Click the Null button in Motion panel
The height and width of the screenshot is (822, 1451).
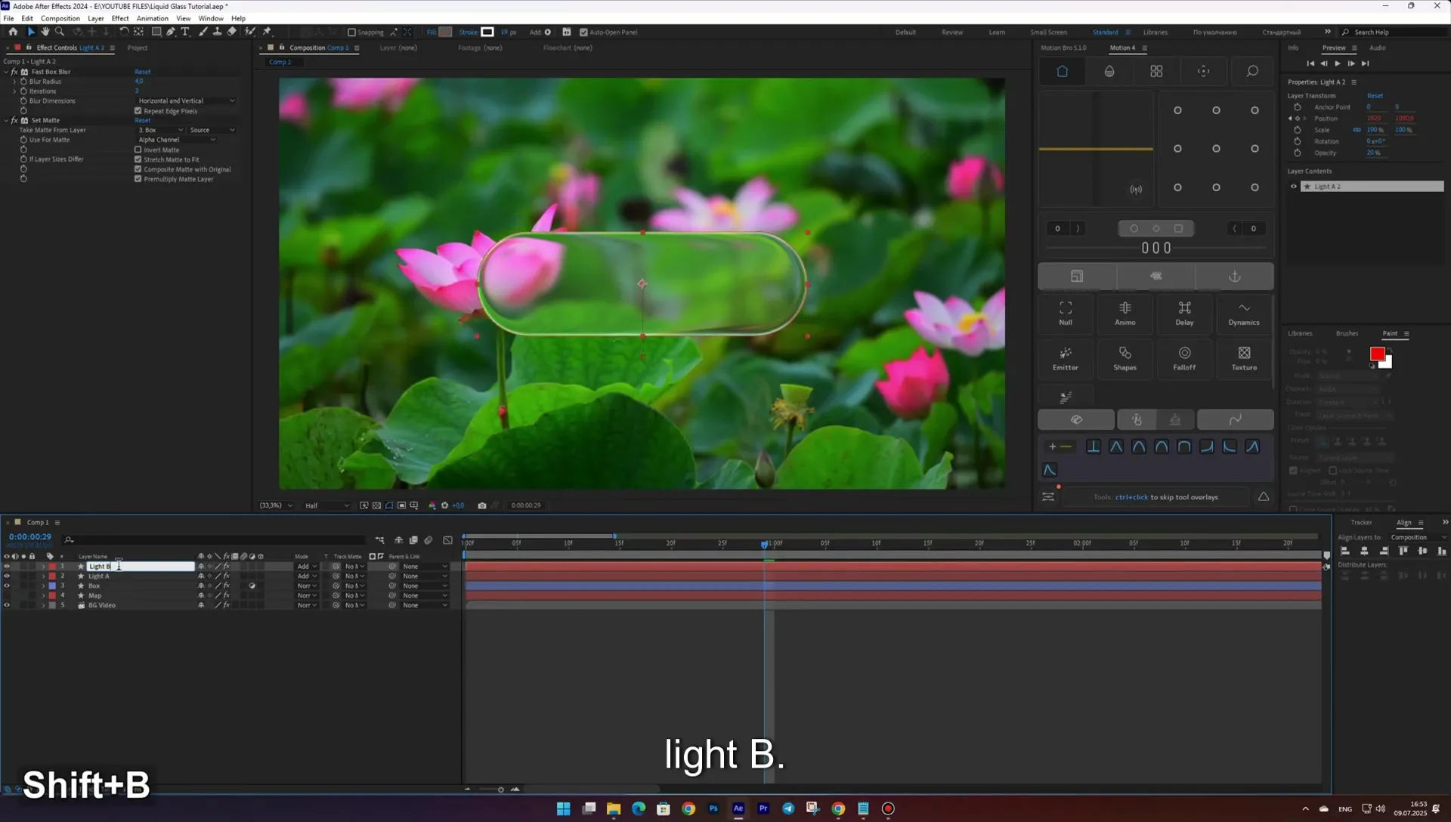(1066, 313)
